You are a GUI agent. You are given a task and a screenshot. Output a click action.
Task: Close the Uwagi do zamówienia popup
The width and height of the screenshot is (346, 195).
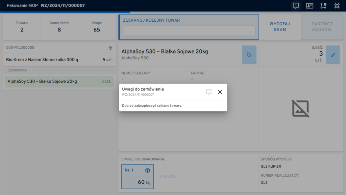(x=220, y=92)
